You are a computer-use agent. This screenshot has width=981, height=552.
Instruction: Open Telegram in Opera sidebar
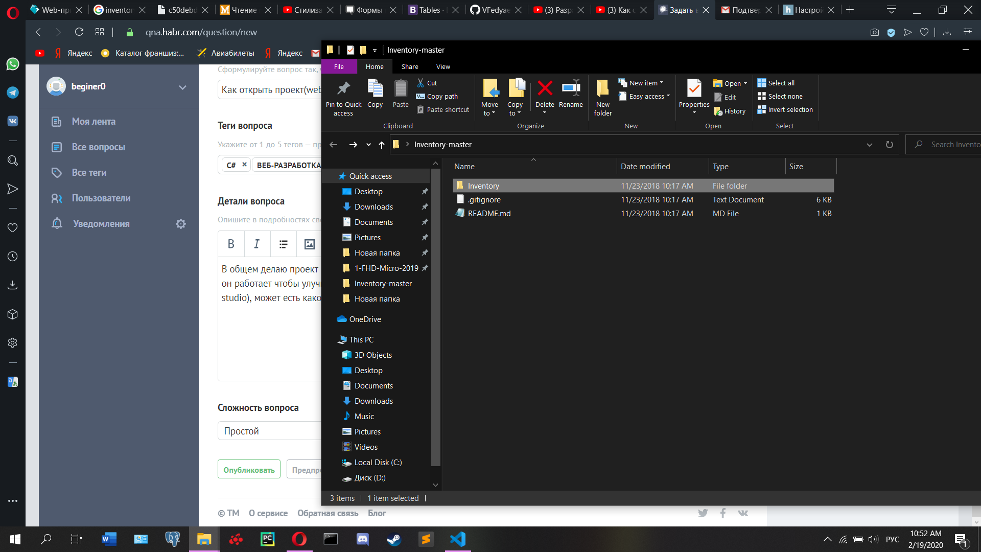point(13,93)
